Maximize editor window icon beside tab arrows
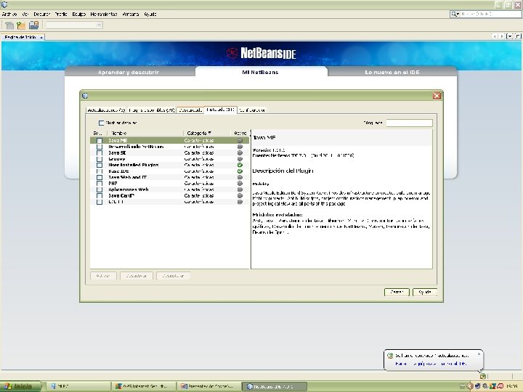523x392 pixels. pos(517,36)
